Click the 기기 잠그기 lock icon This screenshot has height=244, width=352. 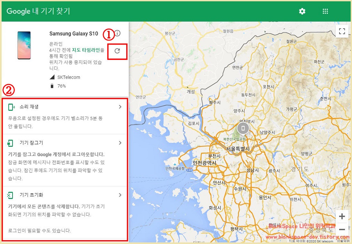coord(10,143)
